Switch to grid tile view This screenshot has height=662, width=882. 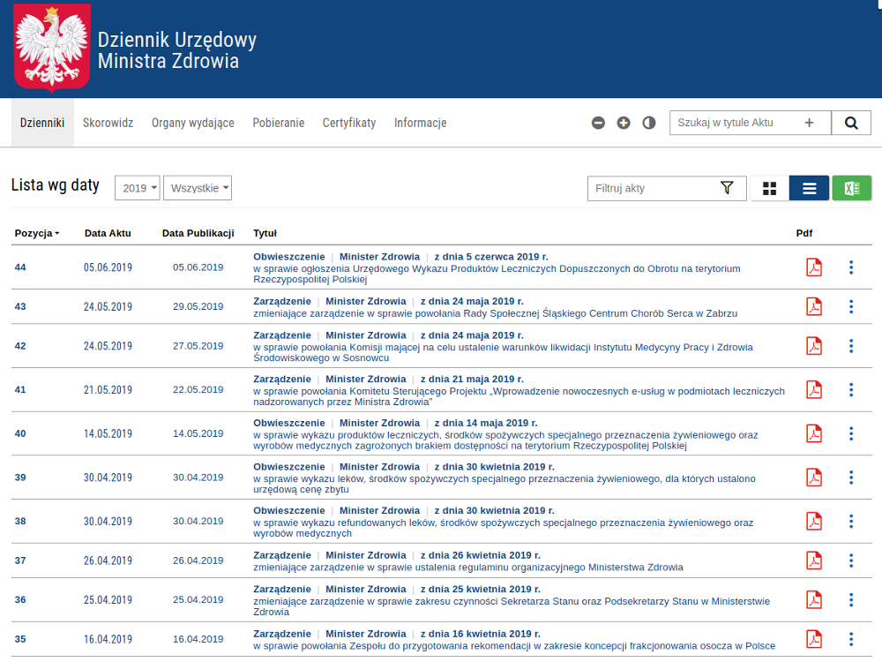tap(770, 188)
